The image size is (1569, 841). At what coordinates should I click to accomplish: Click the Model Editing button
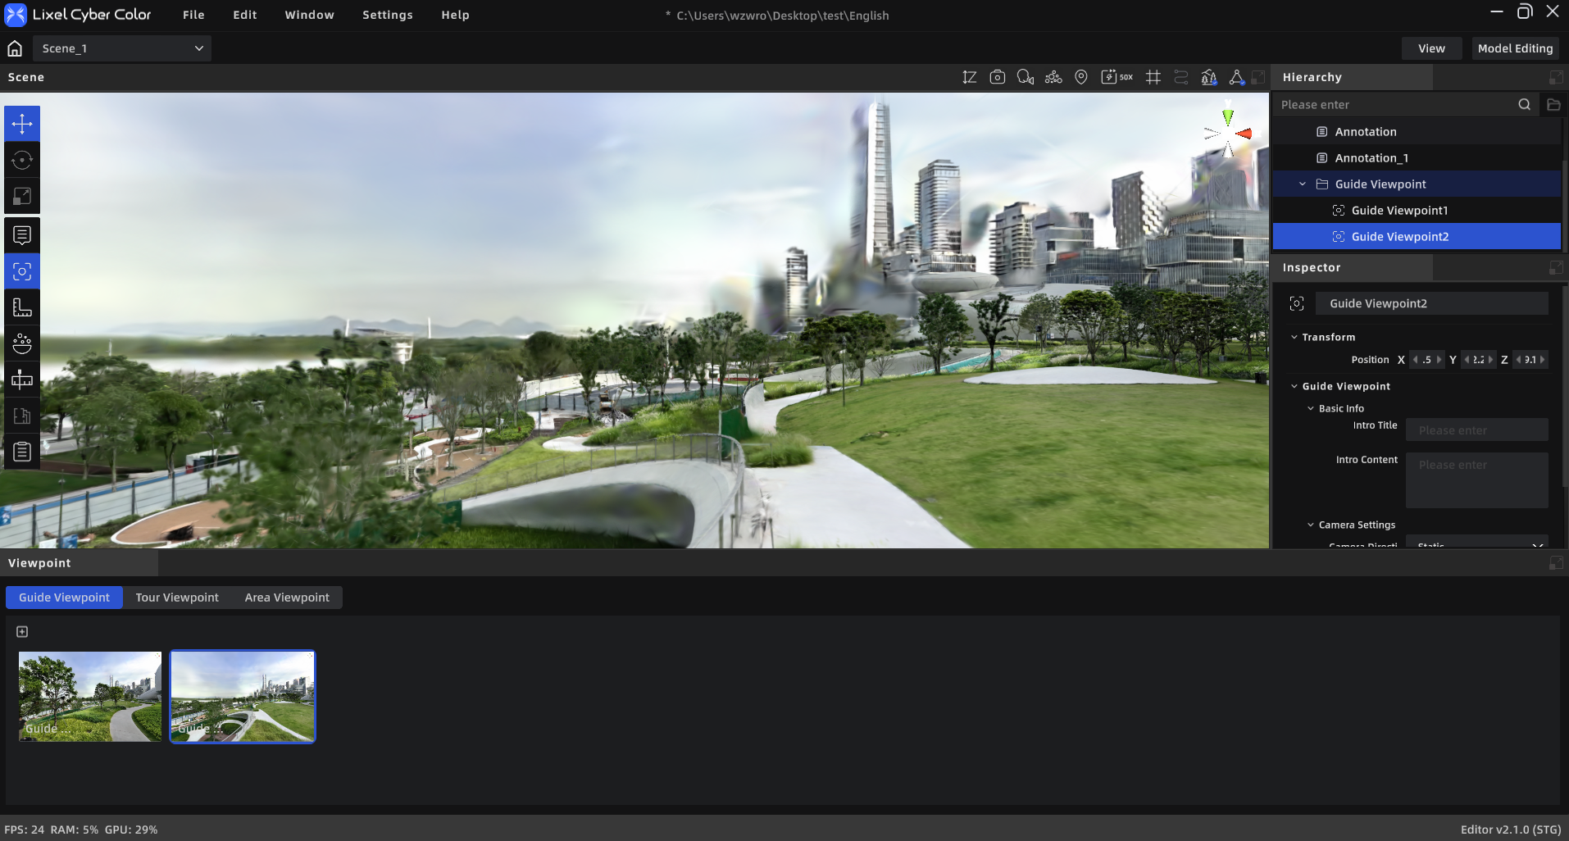[1515, 48]
